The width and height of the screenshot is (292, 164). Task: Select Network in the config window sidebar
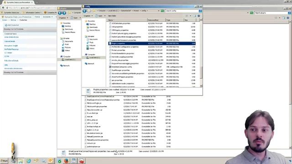click(91, 64)
